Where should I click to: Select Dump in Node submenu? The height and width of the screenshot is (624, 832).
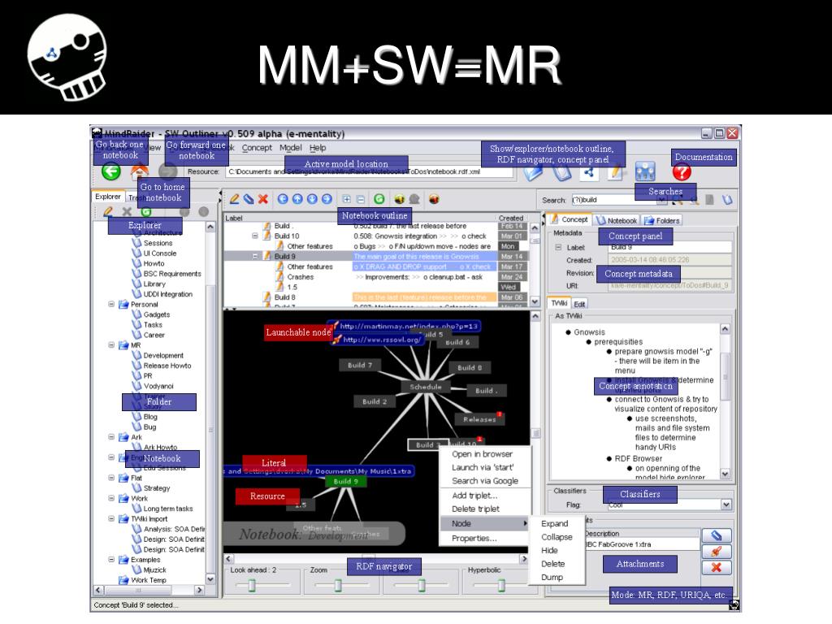[x=552, y=577]
